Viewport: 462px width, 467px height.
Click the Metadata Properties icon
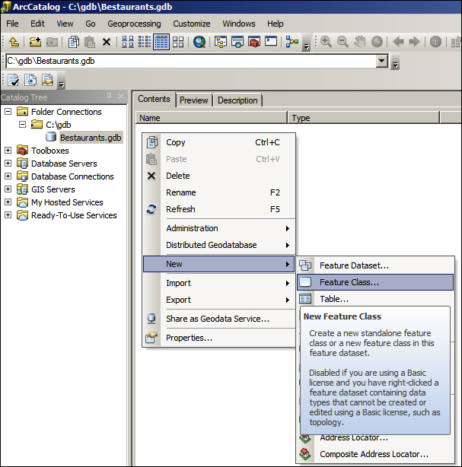click(x=47, y=80)
